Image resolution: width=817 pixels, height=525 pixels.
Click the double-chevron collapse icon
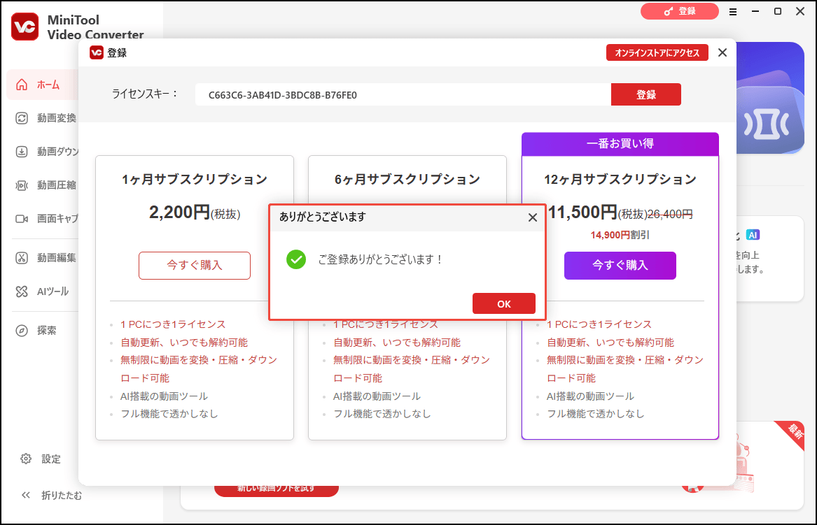pos(25,496)
